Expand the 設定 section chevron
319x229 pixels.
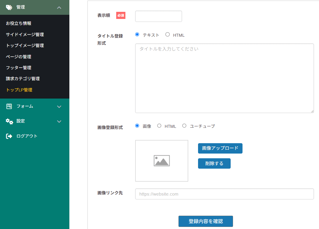(59, 122)
